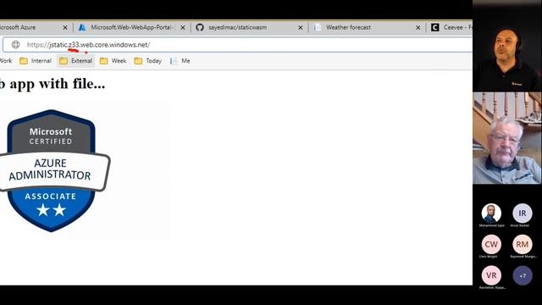Click the VR participant avatar
Screen dimensions: 542x305
point(491,275)
